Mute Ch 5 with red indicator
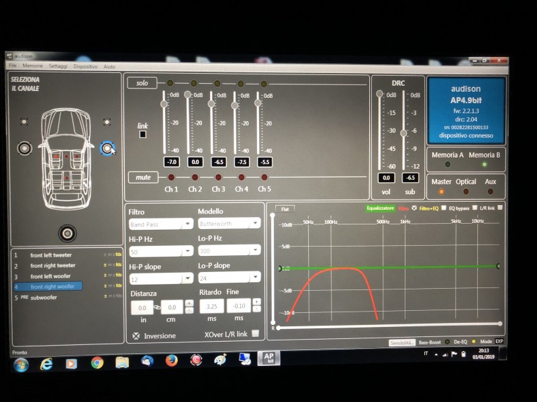537x402 pixels. pos(264,177)
